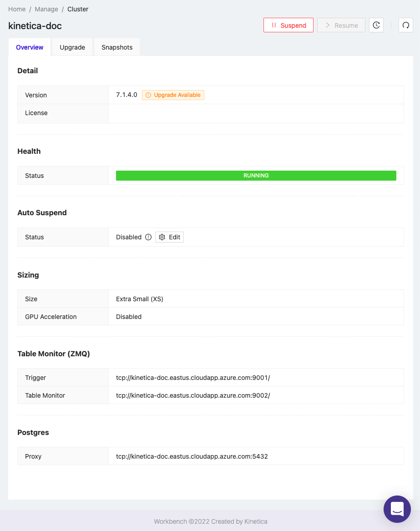Click the warning icon in Upgrade Available badge
The height and width of the screenshot is (531, 420).
(149, 95)
